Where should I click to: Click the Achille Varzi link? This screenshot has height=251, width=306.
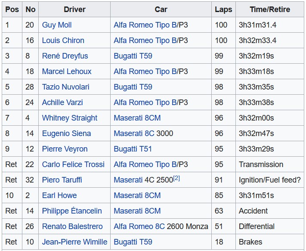(62, 102)
